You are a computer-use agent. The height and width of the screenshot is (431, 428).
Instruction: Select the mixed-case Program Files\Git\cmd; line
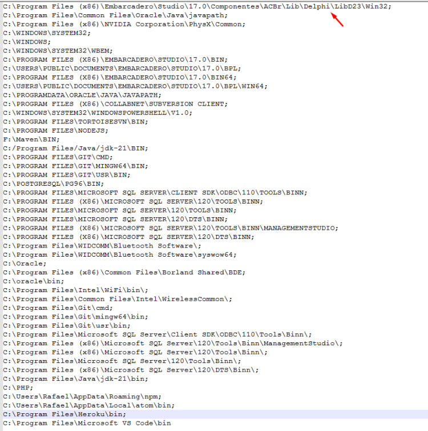pyautogui.click(x=58, y=308)
